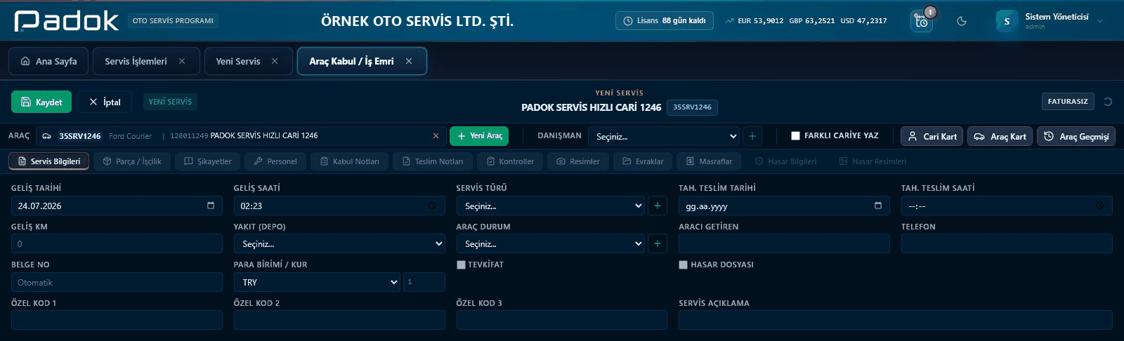Open the Şikayetler sub-tab

tap(207, 161)
